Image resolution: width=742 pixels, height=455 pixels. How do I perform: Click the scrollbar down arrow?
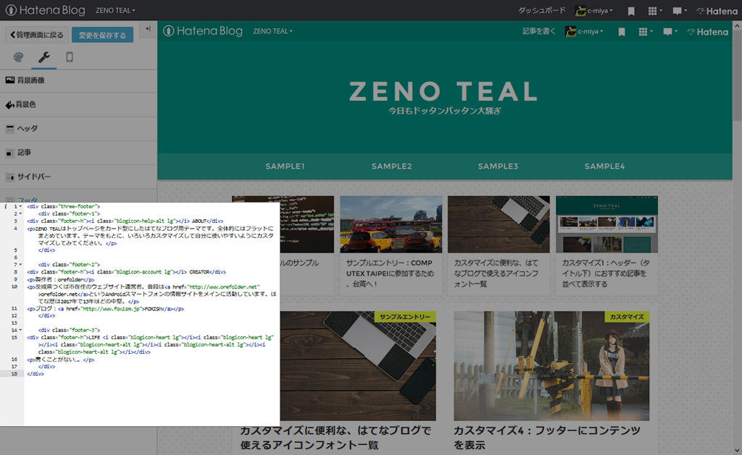tap(737, 451)
